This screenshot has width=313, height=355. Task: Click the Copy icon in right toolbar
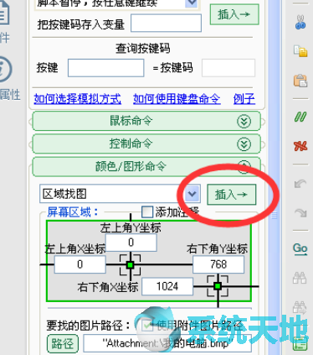[x=300, y=51]
